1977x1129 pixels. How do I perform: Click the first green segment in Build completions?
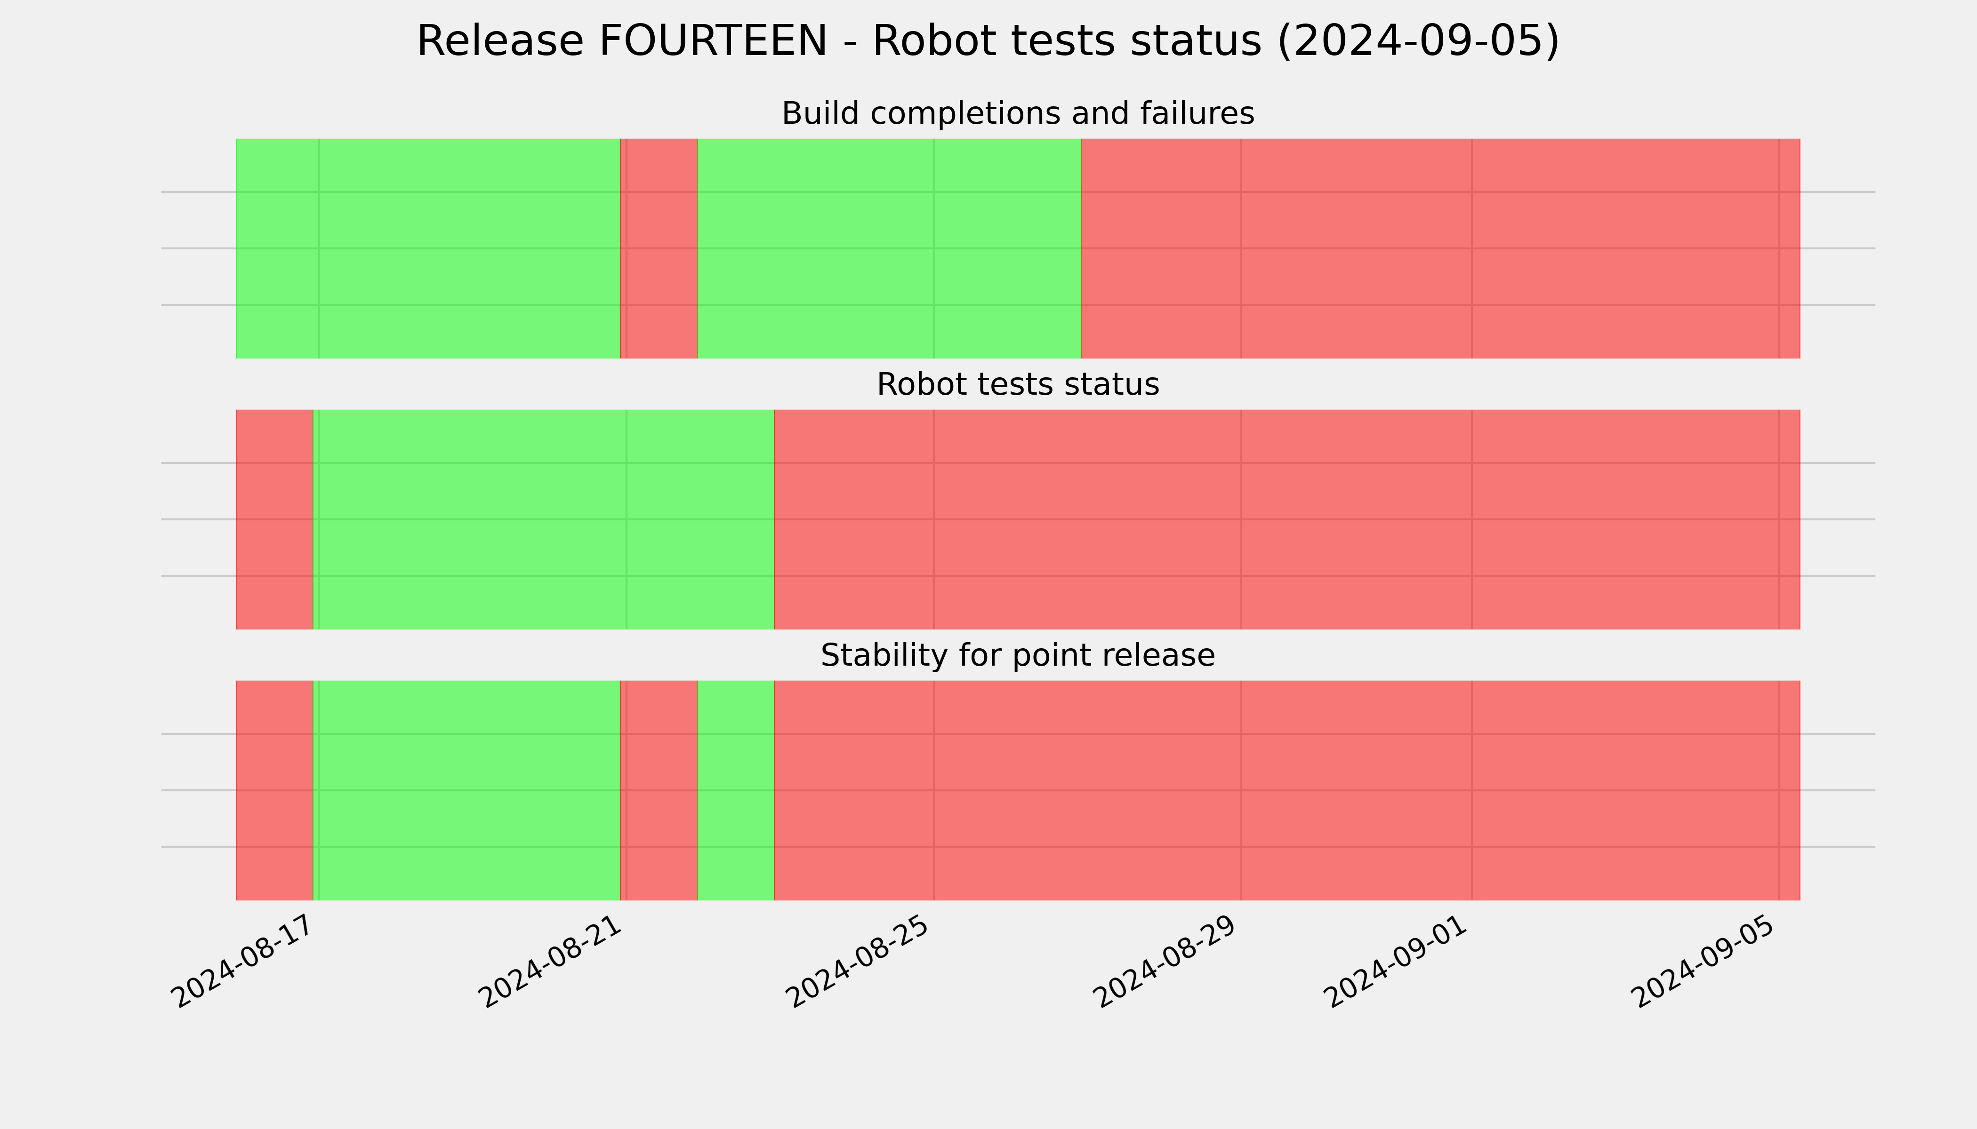click(x=427, y=248)
